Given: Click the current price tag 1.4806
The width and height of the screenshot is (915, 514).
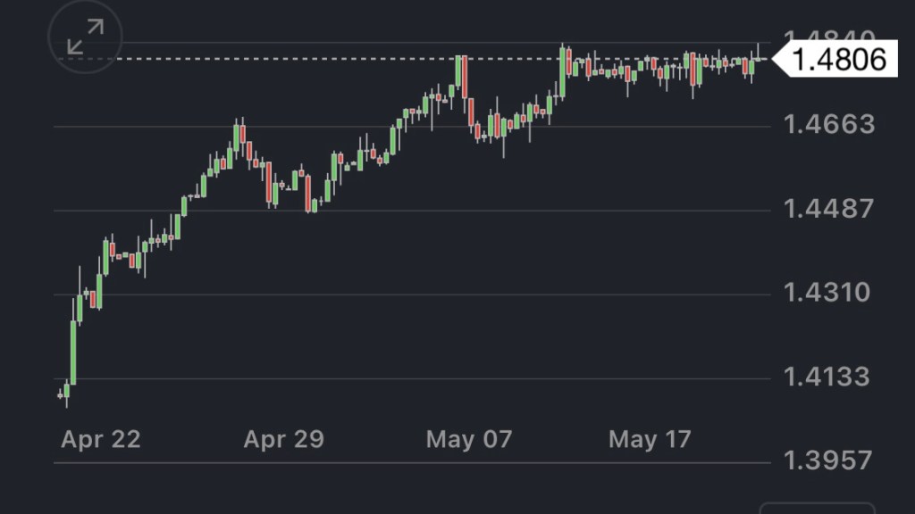Looking at the screenshot, I should tap(839, 60).
